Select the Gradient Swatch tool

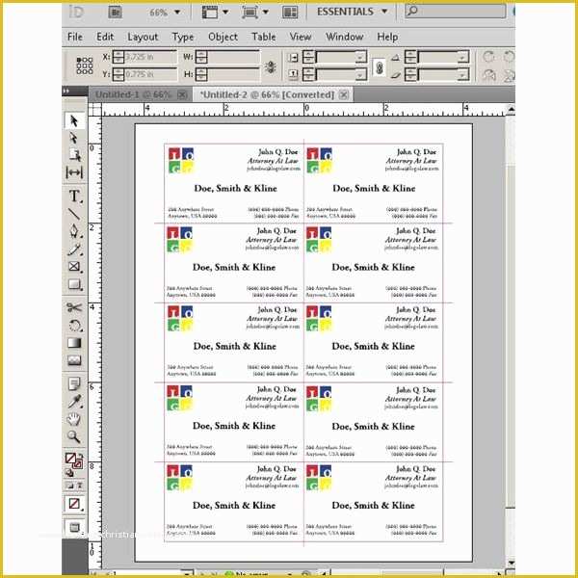(x=74, y=343)
